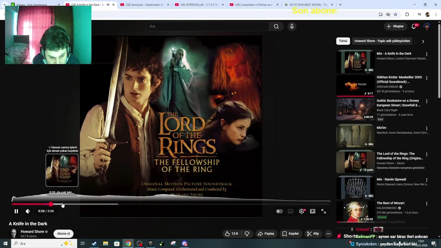The height and width of the screenshot is (248, 441).
Task: Open Chrome media controls icon
Action: 419,14
